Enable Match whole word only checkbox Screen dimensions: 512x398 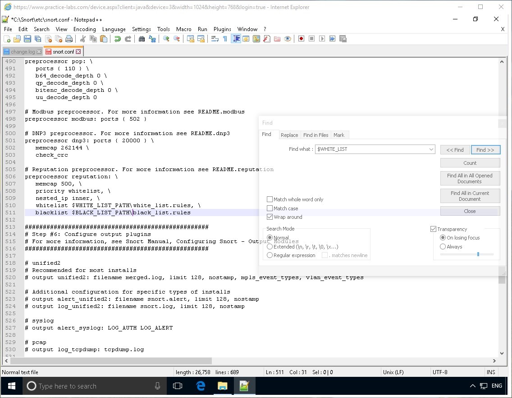click(270, 199)
